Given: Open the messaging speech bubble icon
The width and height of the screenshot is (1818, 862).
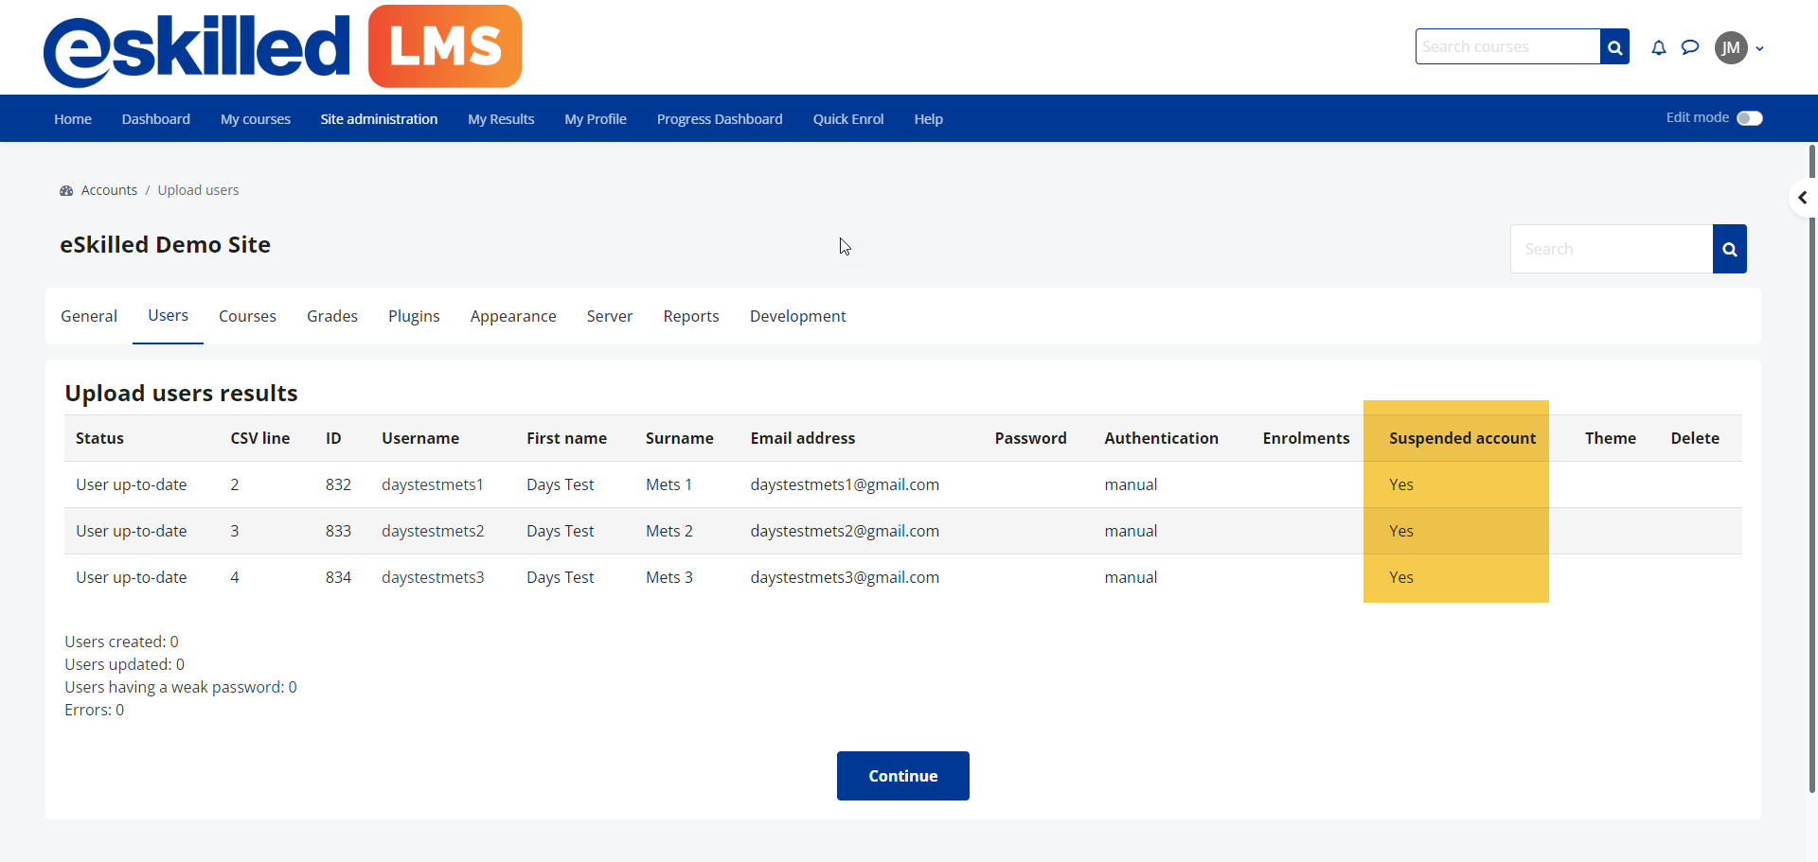Looking at the screenshot, I should point(1690,47).
